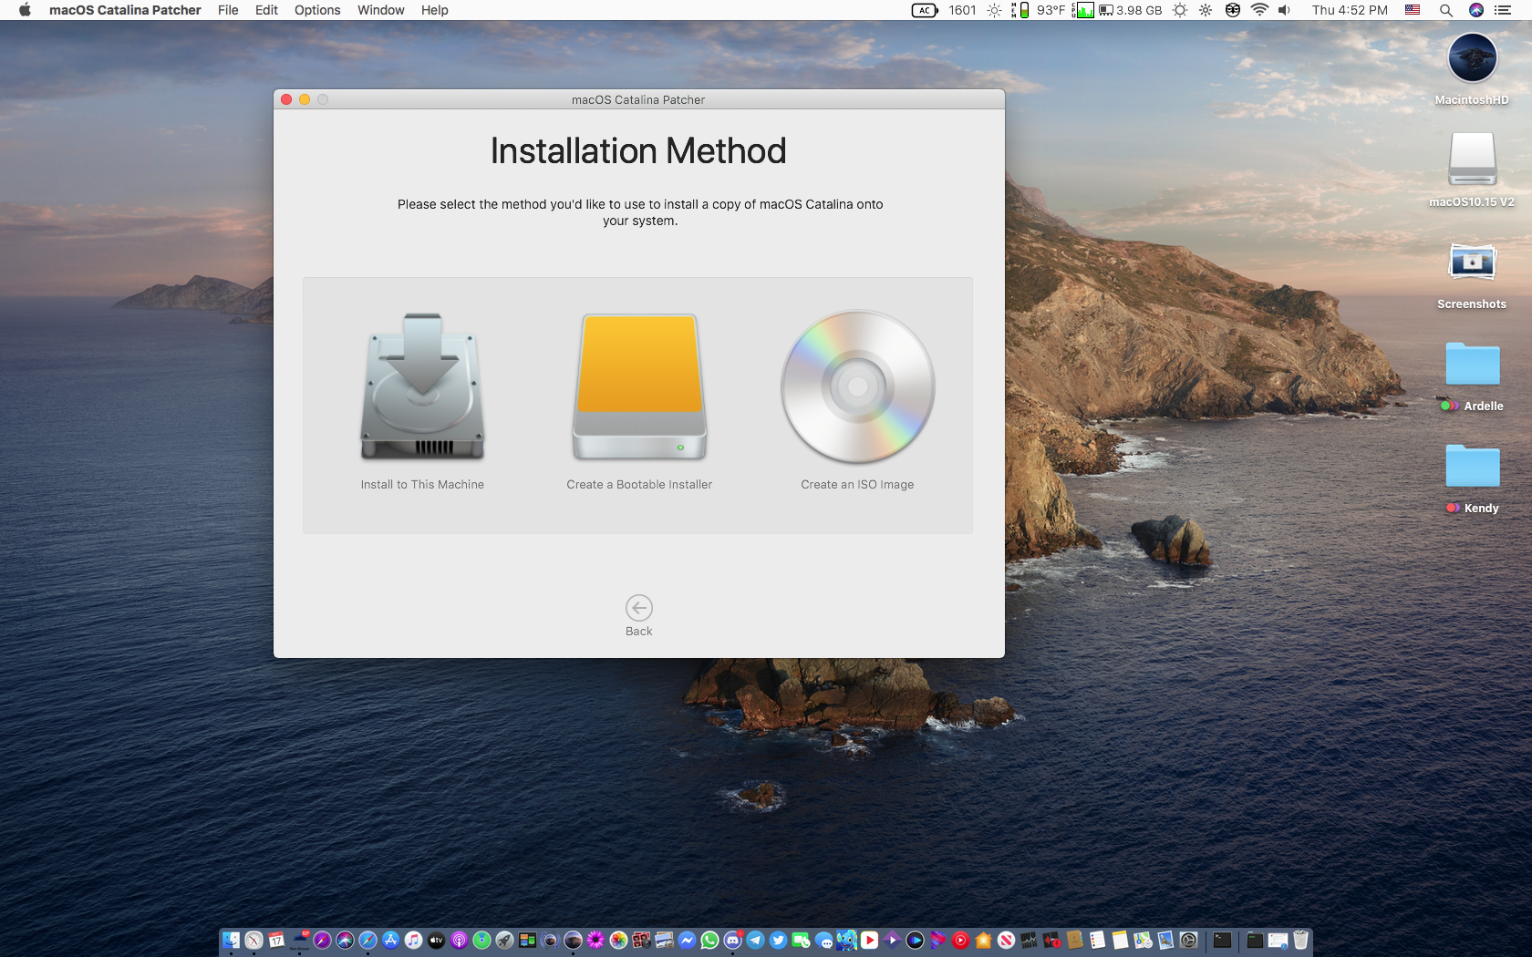The image size is (1532, 957).
Task: Select the Ardelle desktop folder
Action: (x=1472, y=364)
